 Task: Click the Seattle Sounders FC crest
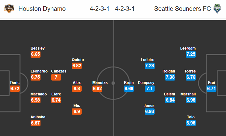(216, 8)
